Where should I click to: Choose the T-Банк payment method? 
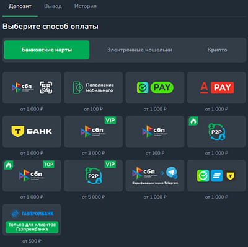32,131
